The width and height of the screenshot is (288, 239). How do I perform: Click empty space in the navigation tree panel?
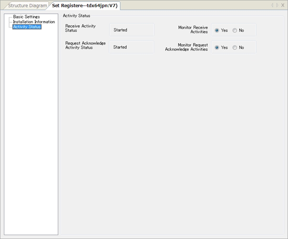pos(30,133)
